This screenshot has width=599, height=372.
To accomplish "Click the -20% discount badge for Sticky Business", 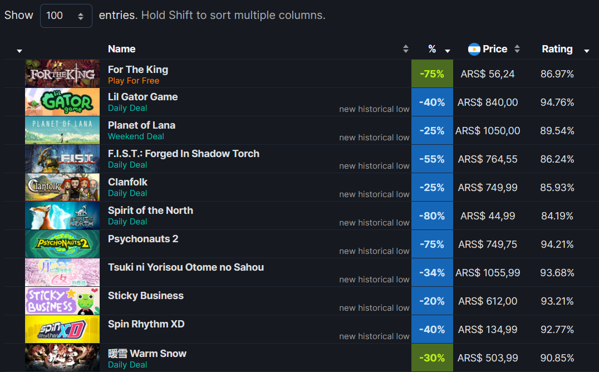I will click(432, 301).
